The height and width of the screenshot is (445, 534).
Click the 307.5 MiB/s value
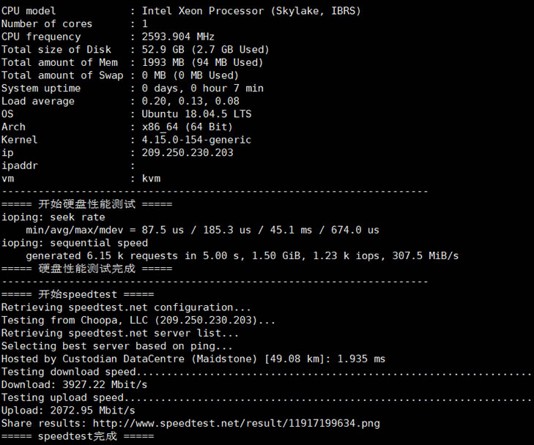click(x=426, y=255)
